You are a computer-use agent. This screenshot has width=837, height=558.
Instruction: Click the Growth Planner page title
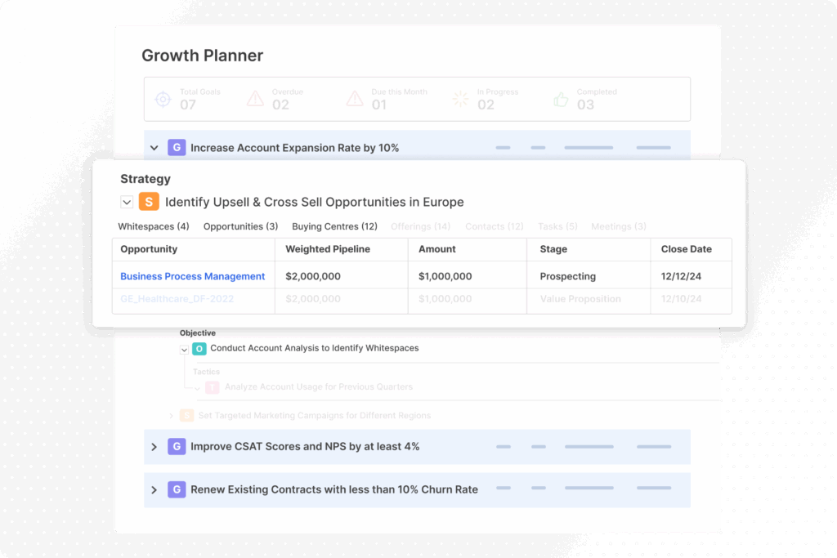(x=203, y=56)
